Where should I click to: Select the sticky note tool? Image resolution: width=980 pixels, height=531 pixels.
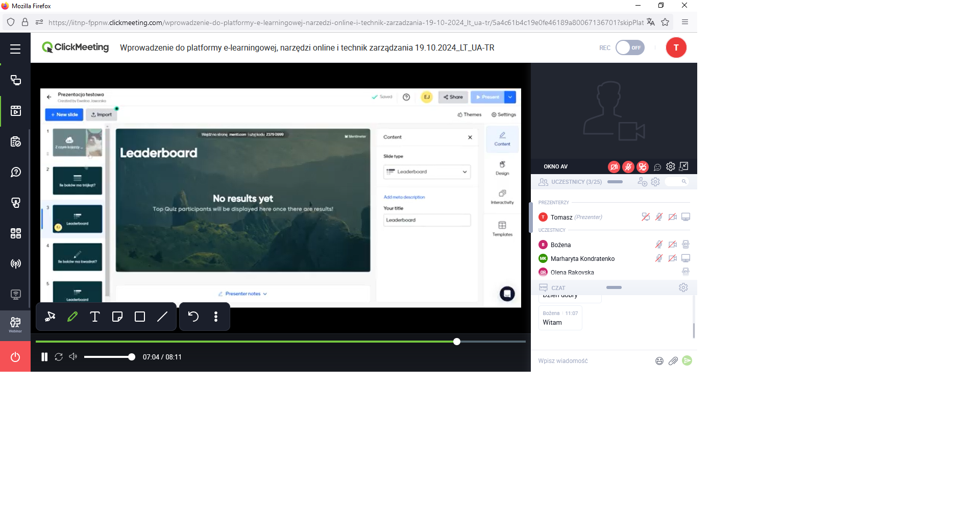[x=117, y=317]
